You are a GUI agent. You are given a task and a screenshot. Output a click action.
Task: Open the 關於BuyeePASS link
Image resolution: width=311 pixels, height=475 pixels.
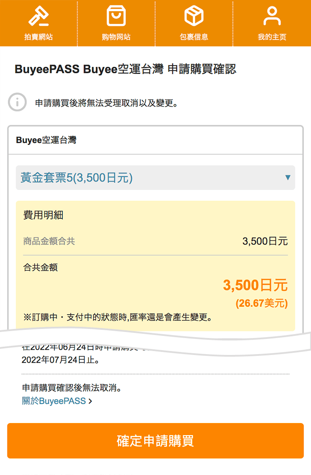54,401
